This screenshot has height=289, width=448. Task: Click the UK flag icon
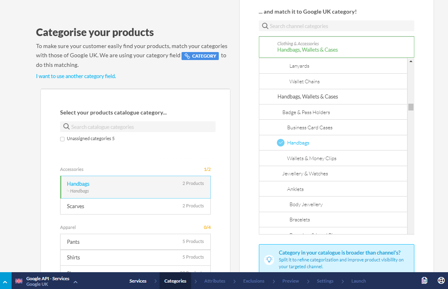point(19,281)
